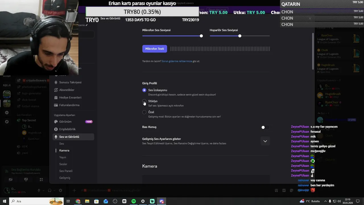Select the Pepe frog server icon
Viewport: 364px width, 205px height.
click(x=7, y=94)
